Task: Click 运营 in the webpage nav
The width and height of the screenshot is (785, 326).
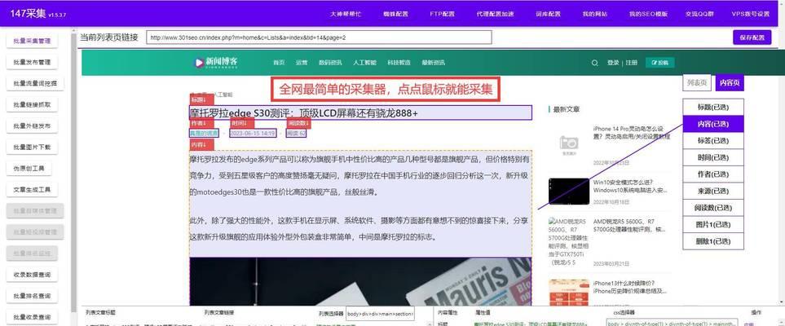Action: (302, 63)
